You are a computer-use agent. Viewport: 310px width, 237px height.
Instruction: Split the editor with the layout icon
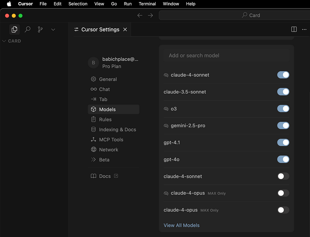click(x=294, y=29)
